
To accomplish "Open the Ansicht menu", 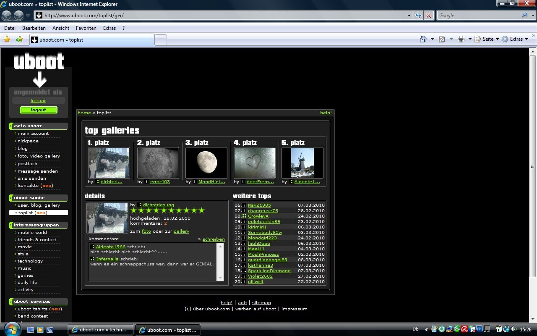I will tap(61, 28).
